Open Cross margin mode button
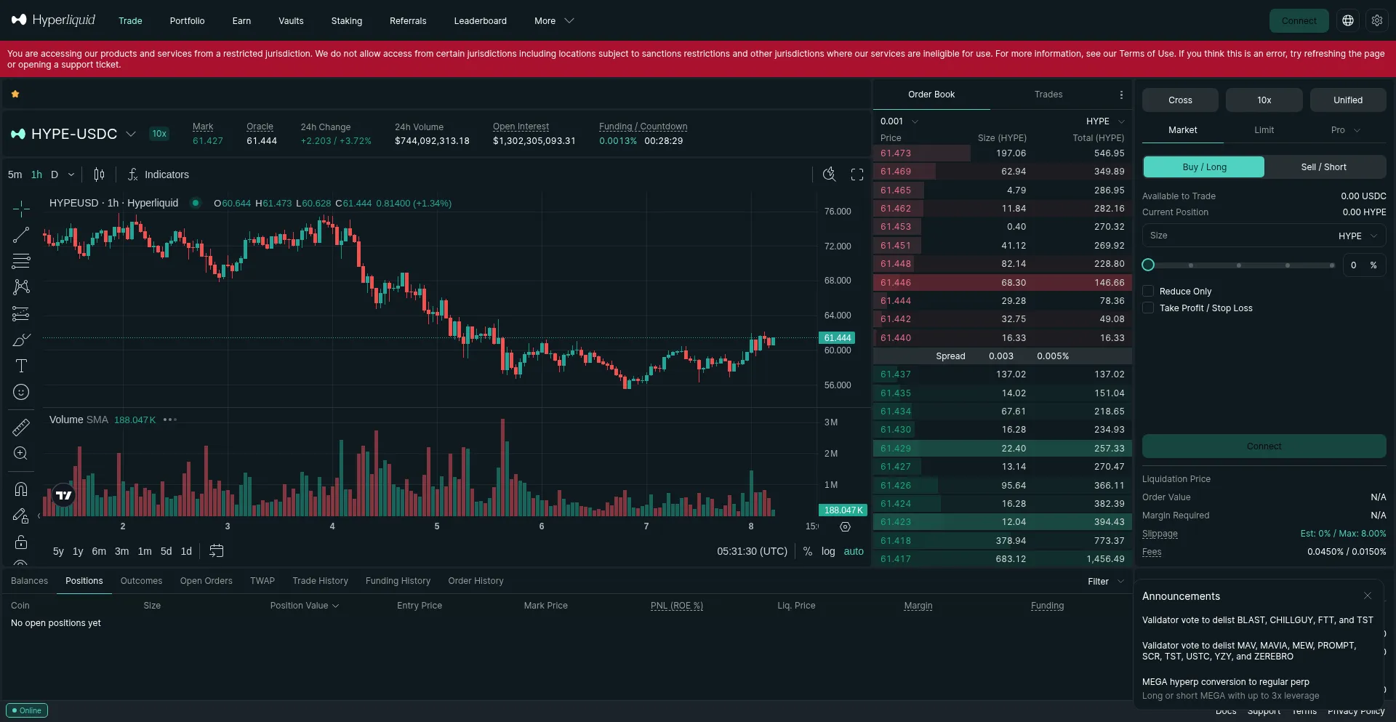 (1180, 100)
